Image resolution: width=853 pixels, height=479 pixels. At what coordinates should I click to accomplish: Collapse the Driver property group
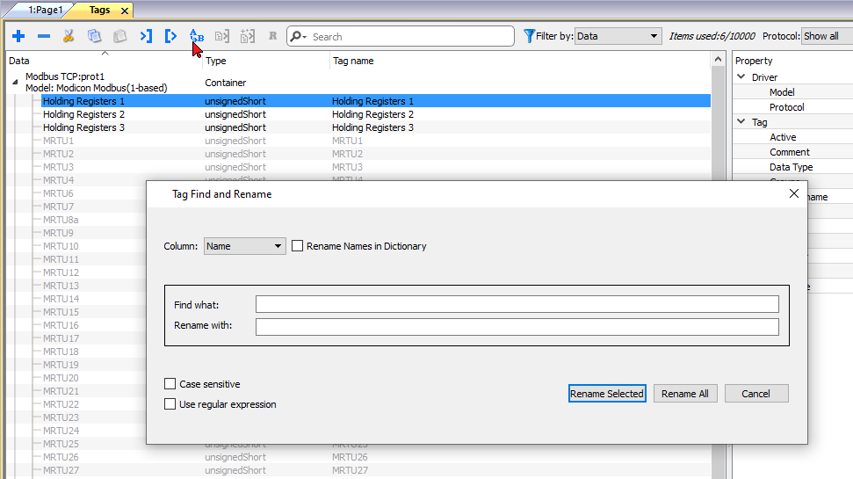741,76
